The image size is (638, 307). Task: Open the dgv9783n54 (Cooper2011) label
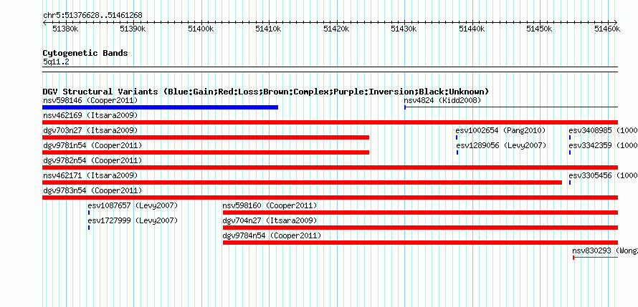[x=92, y=190]
